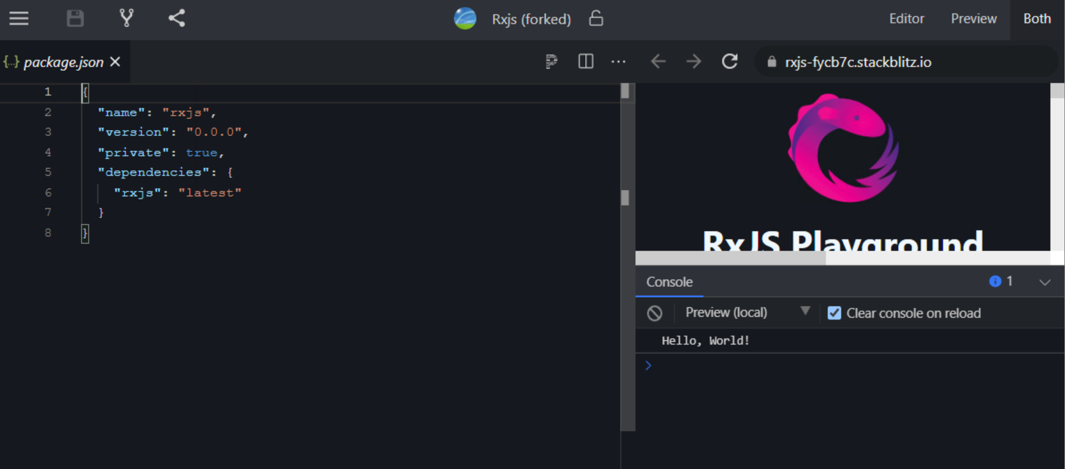Click the Rxjs (forked) project title

tap(532, 19)
